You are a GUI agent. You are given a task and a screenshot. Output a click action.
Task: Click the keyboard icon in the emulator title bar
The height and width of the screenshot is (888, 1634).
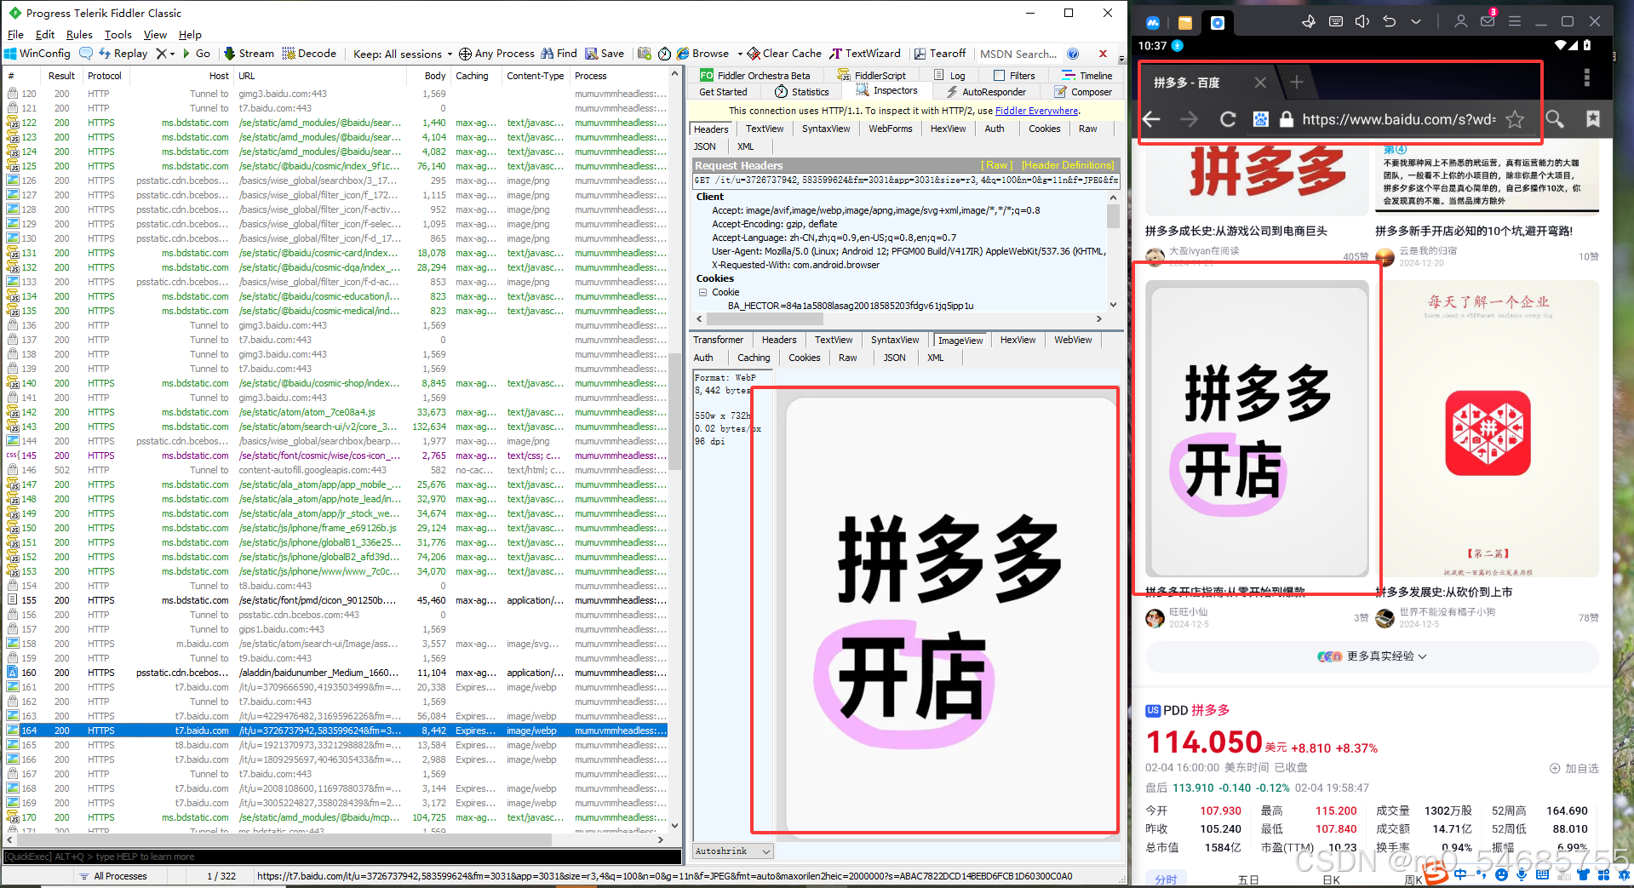tap(1336, 21)
